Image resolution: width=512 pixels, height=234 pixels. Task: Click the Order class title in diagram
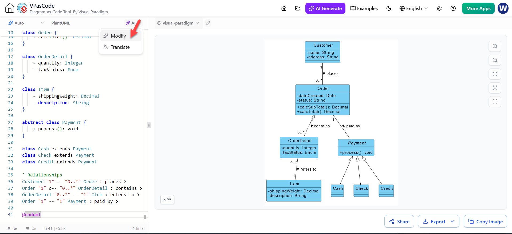[323, 88]
